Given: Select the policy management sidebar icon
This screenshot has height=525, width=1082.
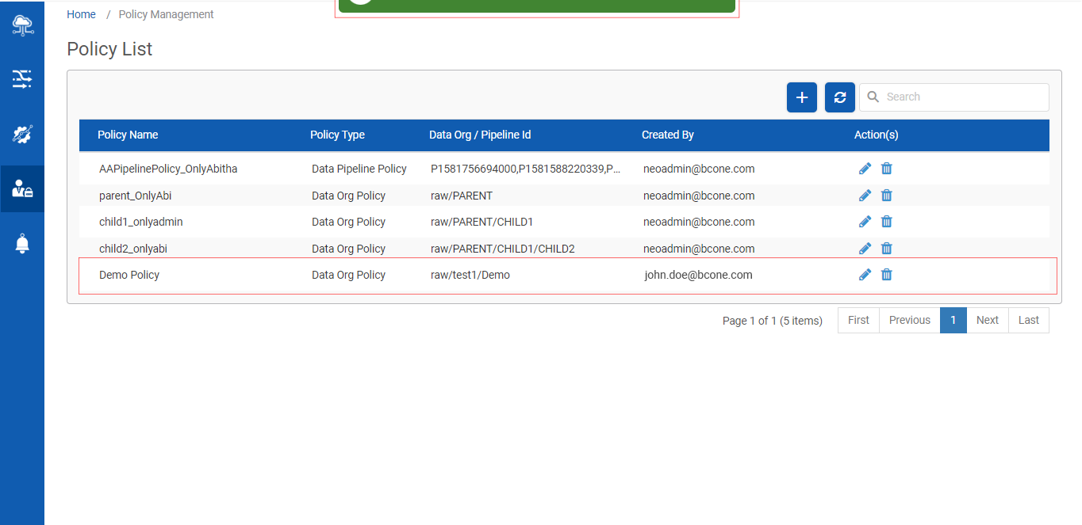Looking at the screenshot, I should (x=22, y=188).
